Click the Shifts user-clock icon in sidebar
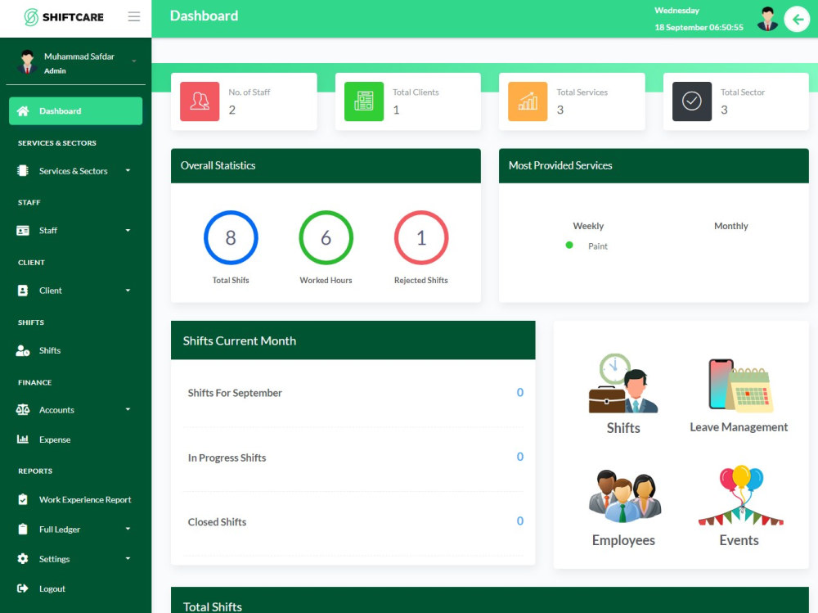818x613 pixels. coord(22,350)
